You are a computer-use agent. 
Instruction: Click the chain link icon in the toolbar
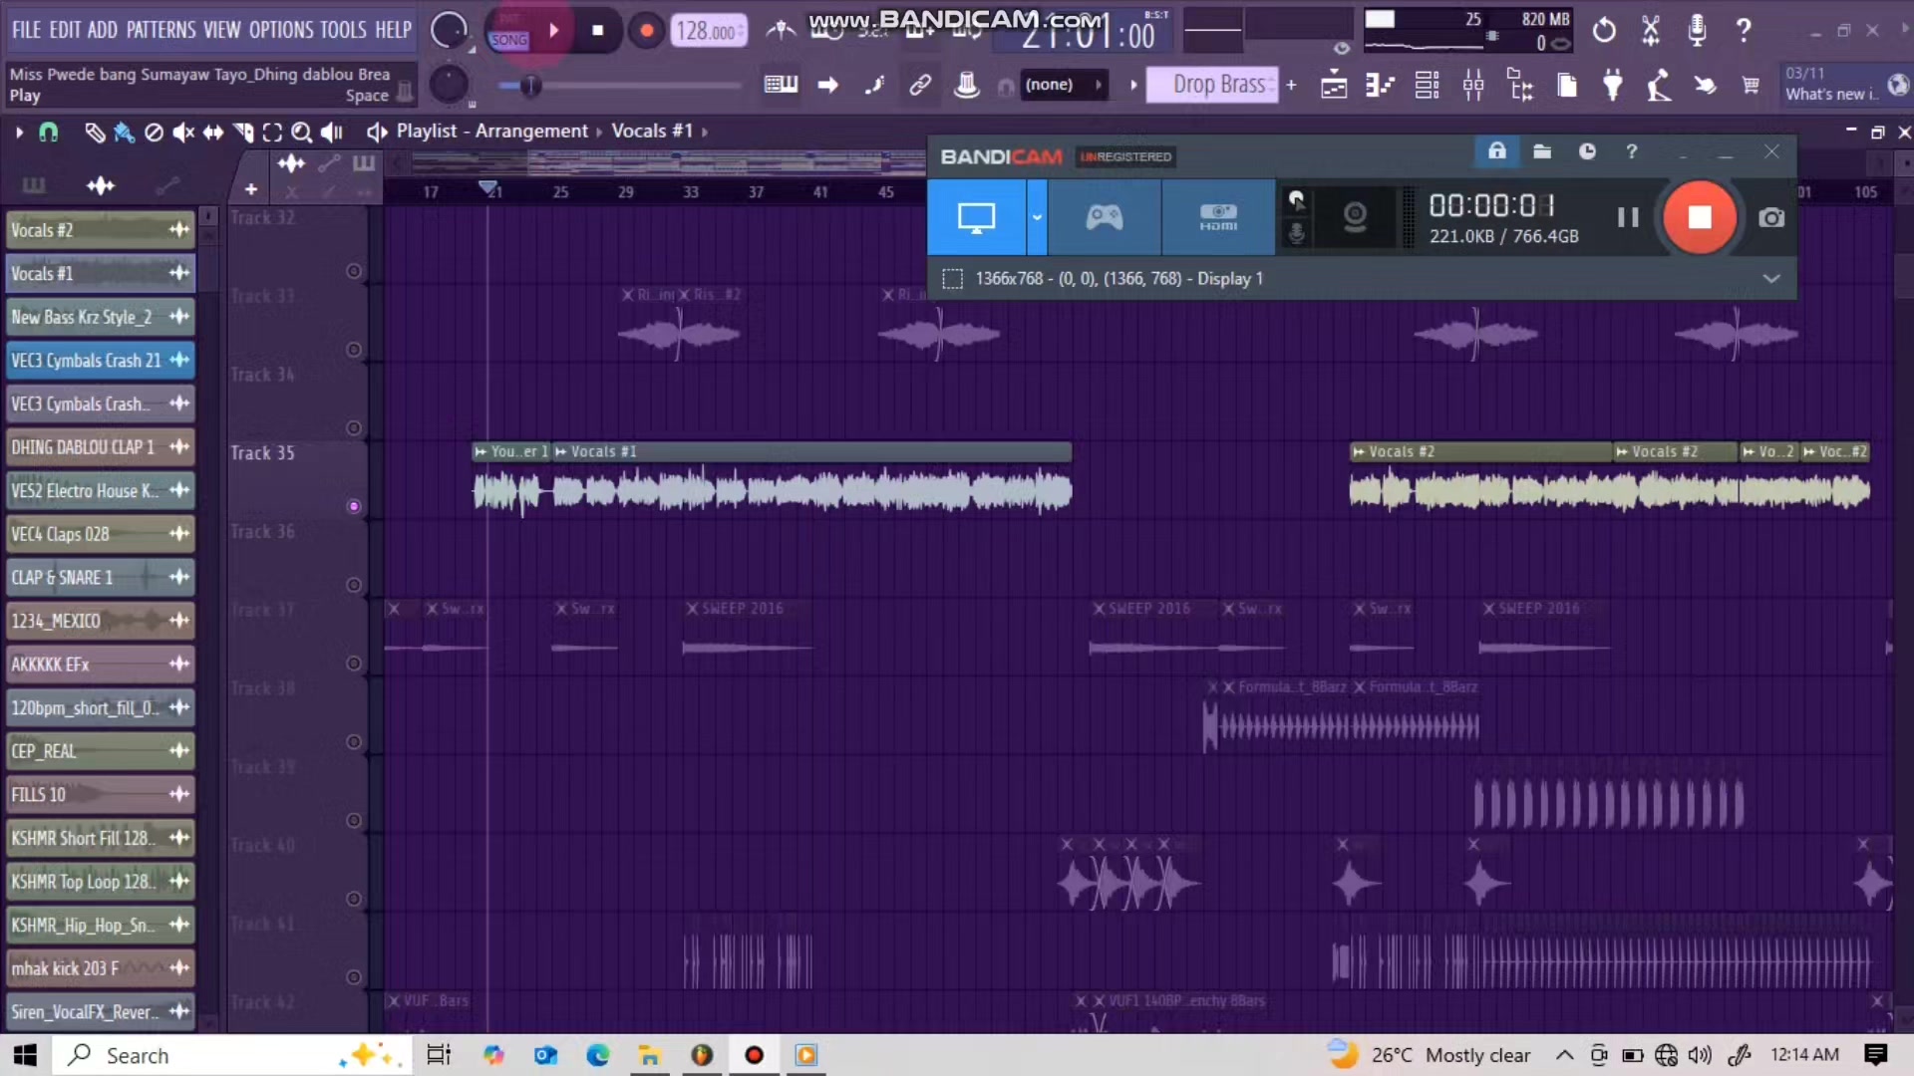(920, 85)
